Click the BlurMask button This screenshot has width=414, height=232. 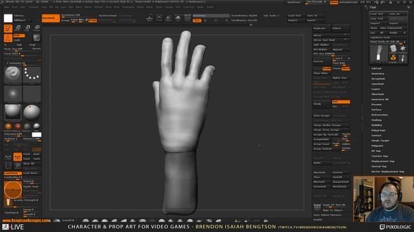[322, 182]
